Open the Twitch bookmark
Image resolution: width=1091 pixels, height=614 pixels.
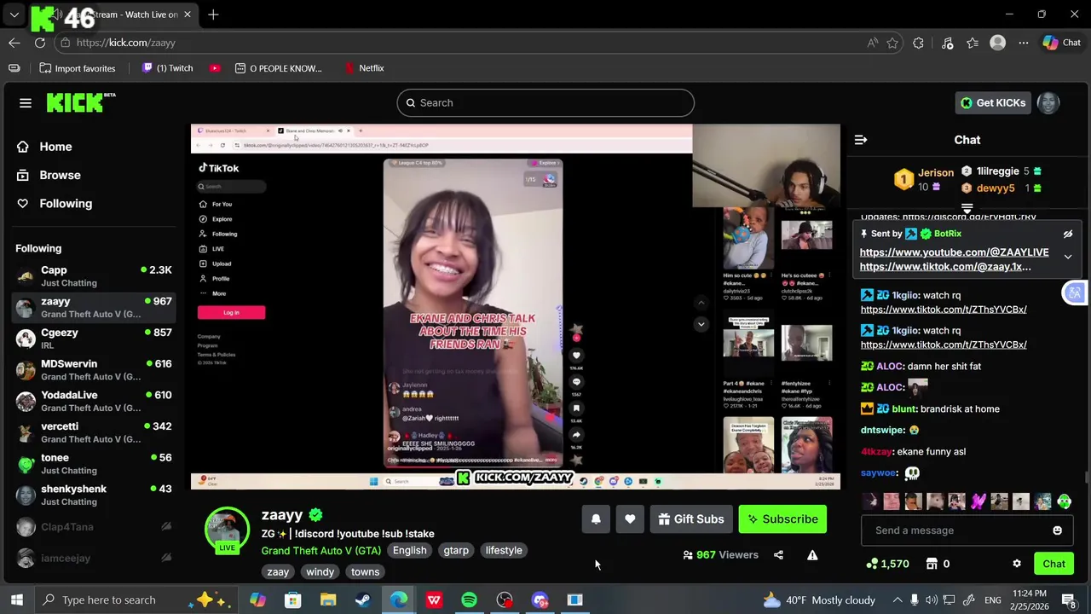click(167, 68)
